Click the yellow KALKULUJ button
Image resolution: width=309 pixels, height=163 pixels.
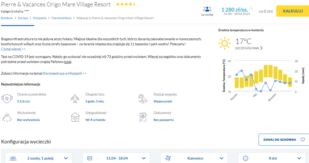pos(293,11)
